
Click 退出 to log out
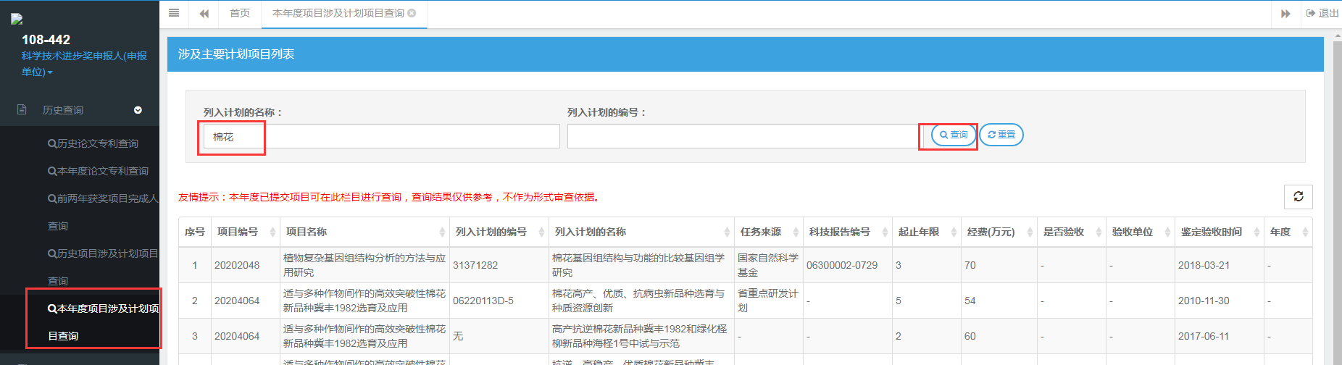(1322, 13)
